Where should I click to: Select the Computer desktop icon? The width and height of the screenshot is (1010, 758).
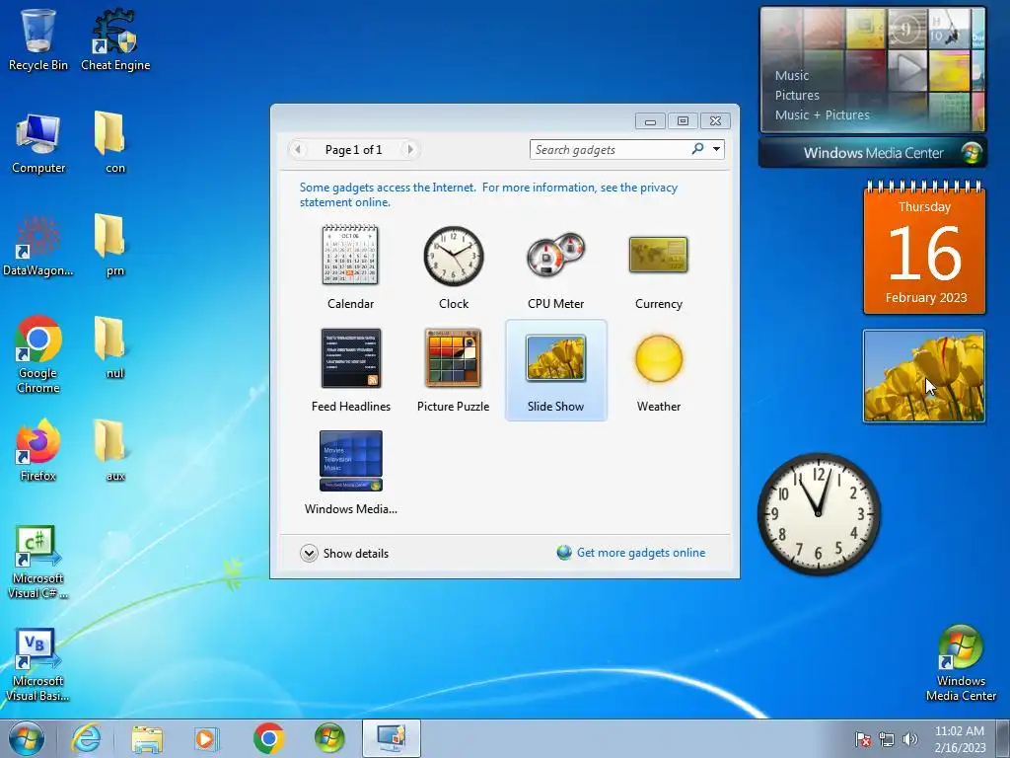[x=38, y=142]
